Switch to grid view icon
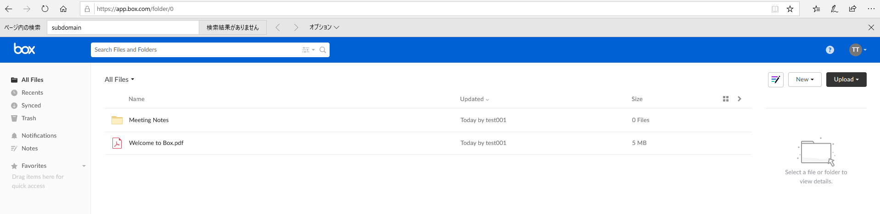Viewport: 880px width, 214px height. click(726, 99)
